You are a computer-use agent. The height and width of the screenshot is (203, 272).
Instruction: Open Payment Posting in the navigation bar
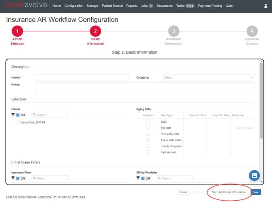point(210,6)
